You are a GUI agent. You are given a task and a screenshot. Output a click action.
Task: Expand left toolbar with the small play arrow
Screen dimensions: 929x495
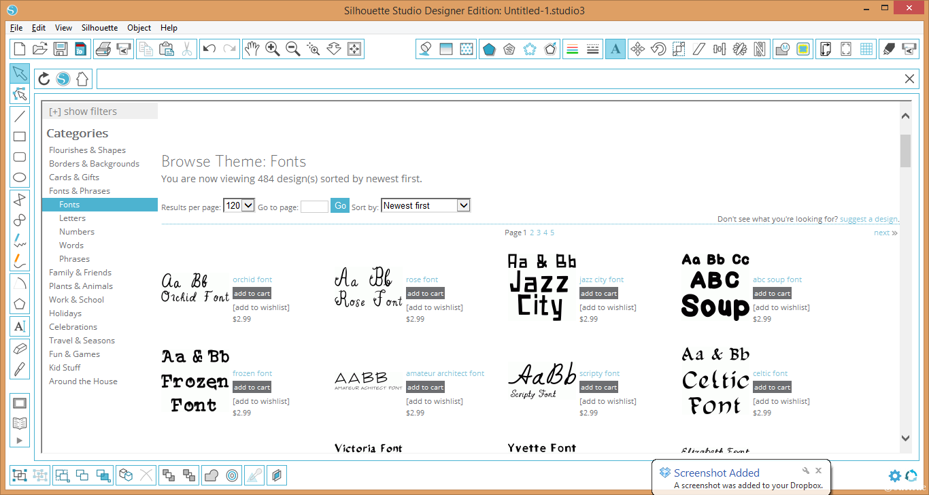click(20, 441)
